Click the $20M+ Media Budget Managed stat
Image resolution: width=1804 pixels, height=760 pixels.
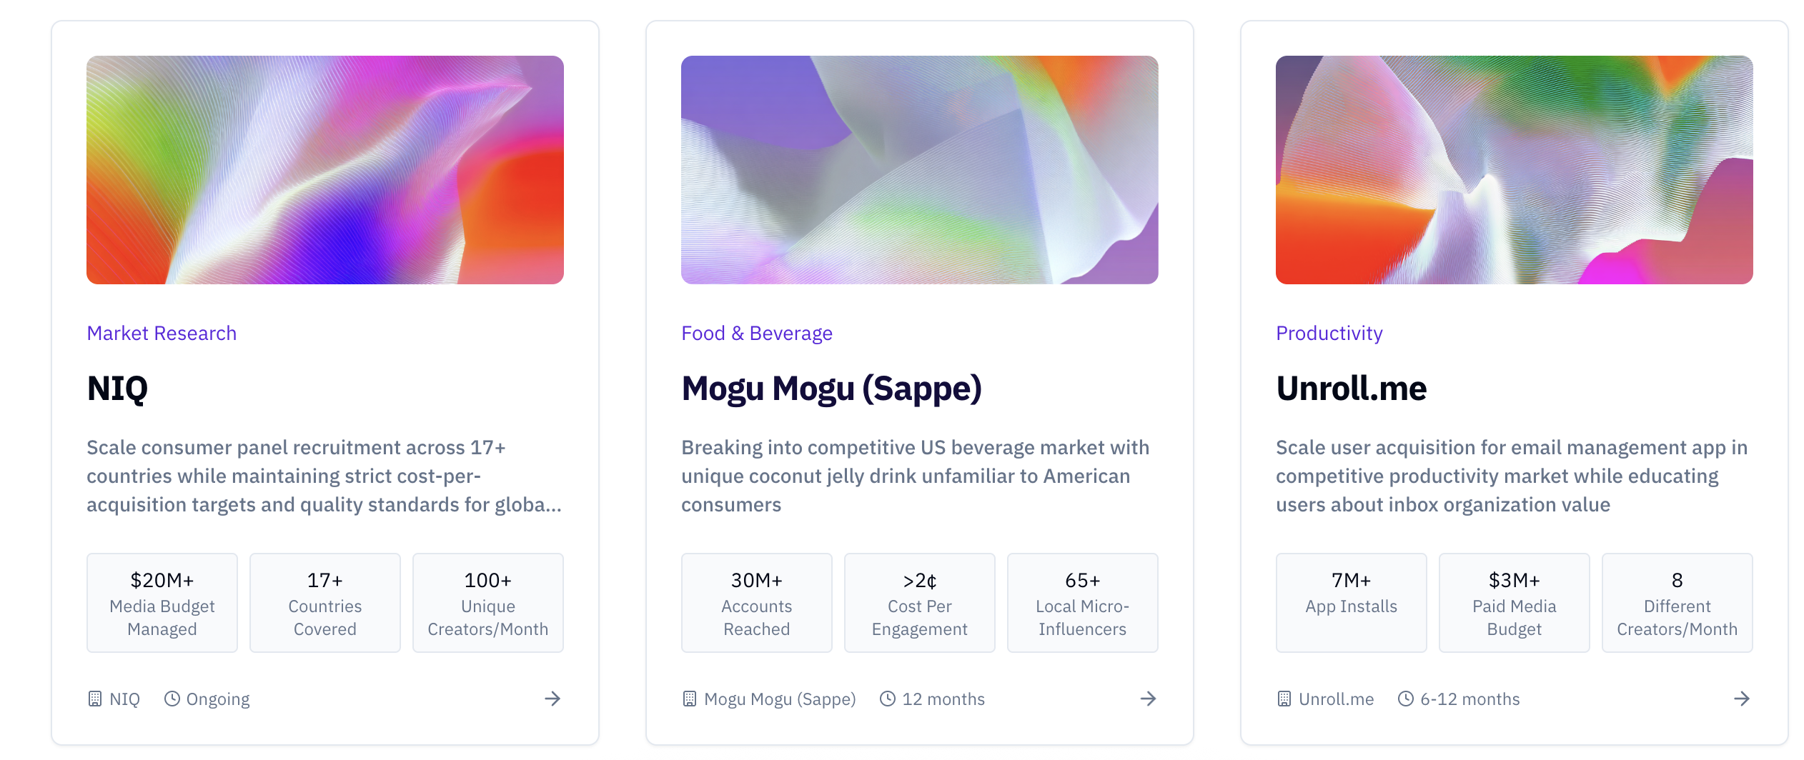pyautogui.click(x=162, y=602)
